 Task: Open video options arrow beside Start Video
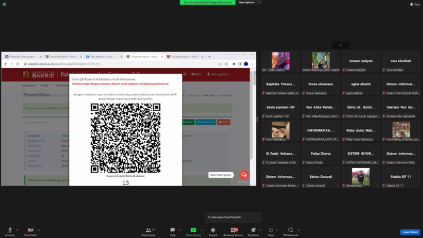(x=39, y=230)
